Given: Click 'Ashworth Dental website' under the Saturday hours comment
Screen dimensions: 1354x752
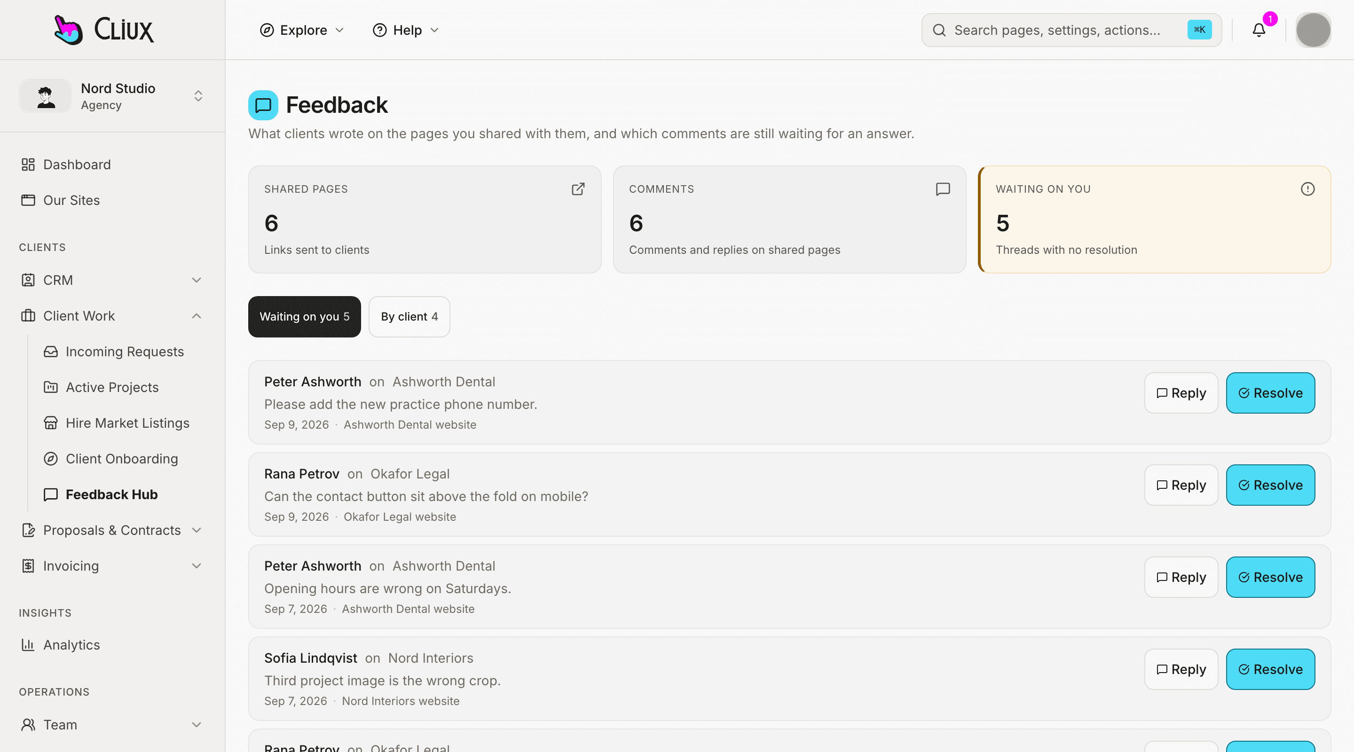Looking at the screenshot, I should tap(409, 609).
